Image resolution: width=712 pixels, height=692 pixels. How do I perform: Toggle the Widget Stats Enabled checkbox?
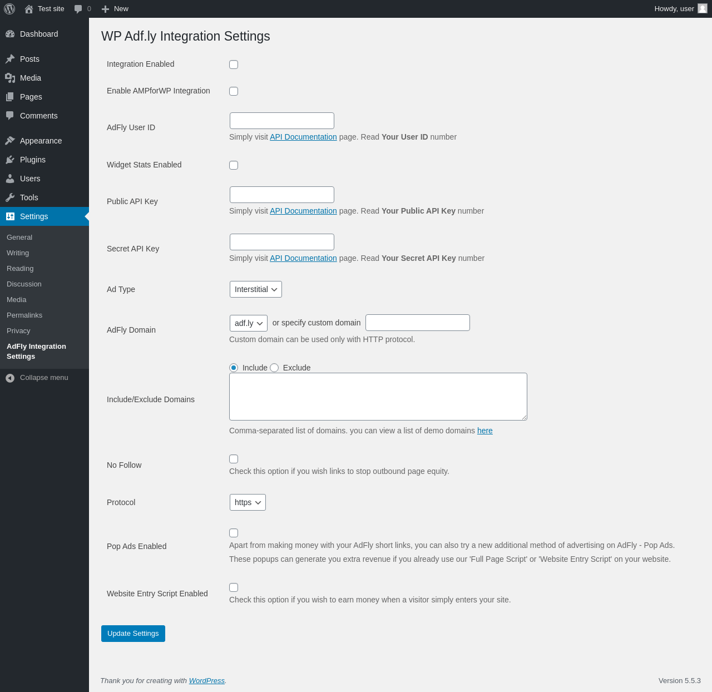(x=234, y=165)
